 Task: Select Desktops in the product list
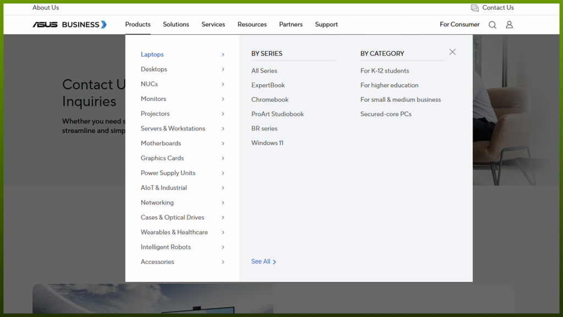coord(154,69)
